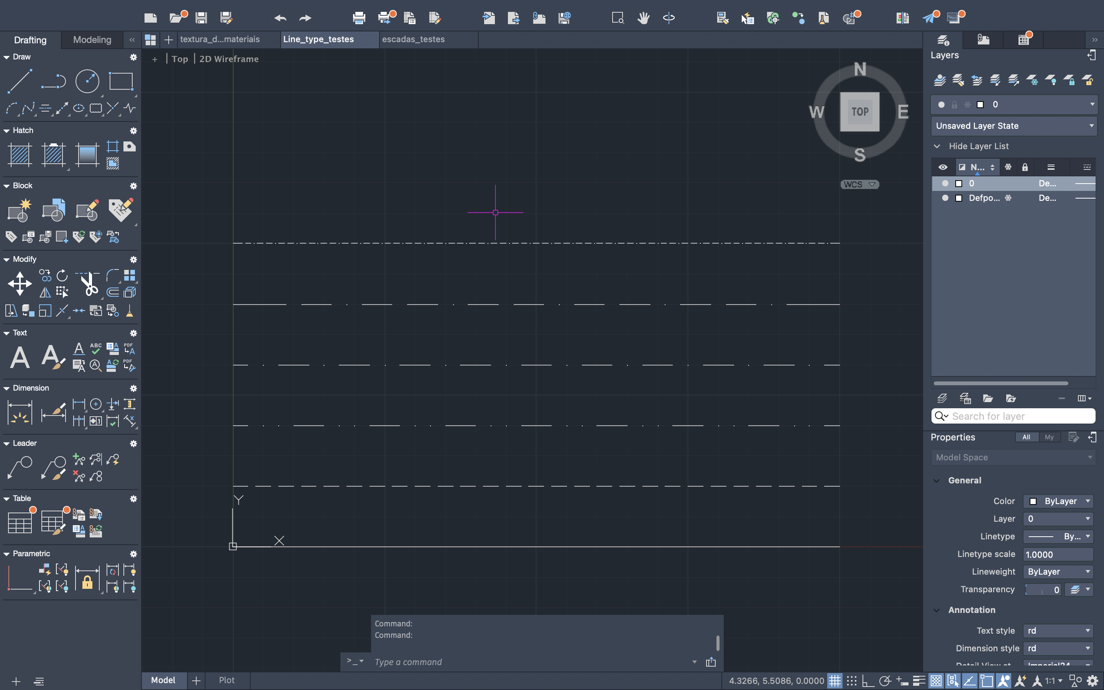The width and height of the screenshot is (1104, 690).
Task: Toggle grid display in status bar
Action: [835, 681]
